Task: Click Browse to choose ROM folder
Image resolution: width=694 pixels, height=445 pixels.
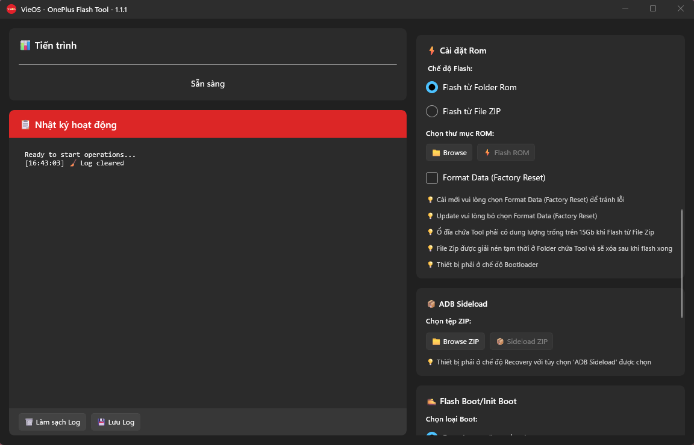Action: click(449, 153)
